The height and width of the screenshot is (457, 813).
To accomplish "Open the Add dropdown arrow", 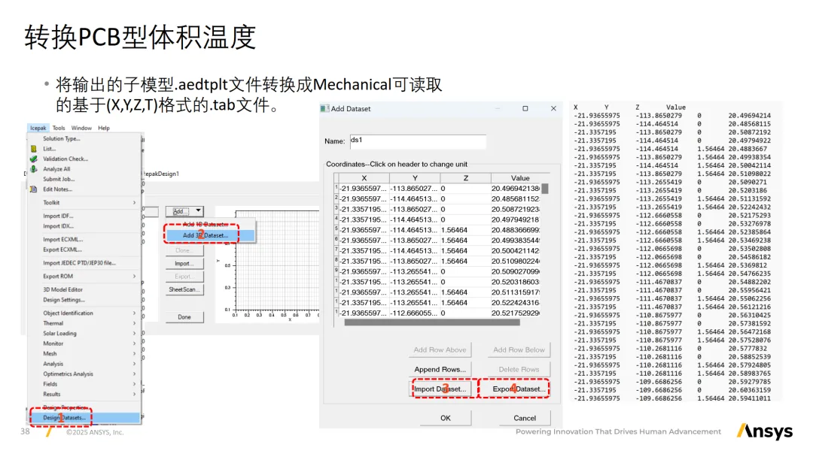I will (198, 210).
